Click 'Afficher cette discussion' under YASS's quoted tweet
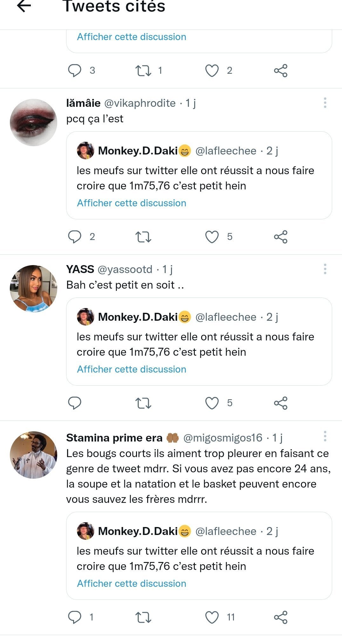The image size is (342, 644). (x=132, y=369)
